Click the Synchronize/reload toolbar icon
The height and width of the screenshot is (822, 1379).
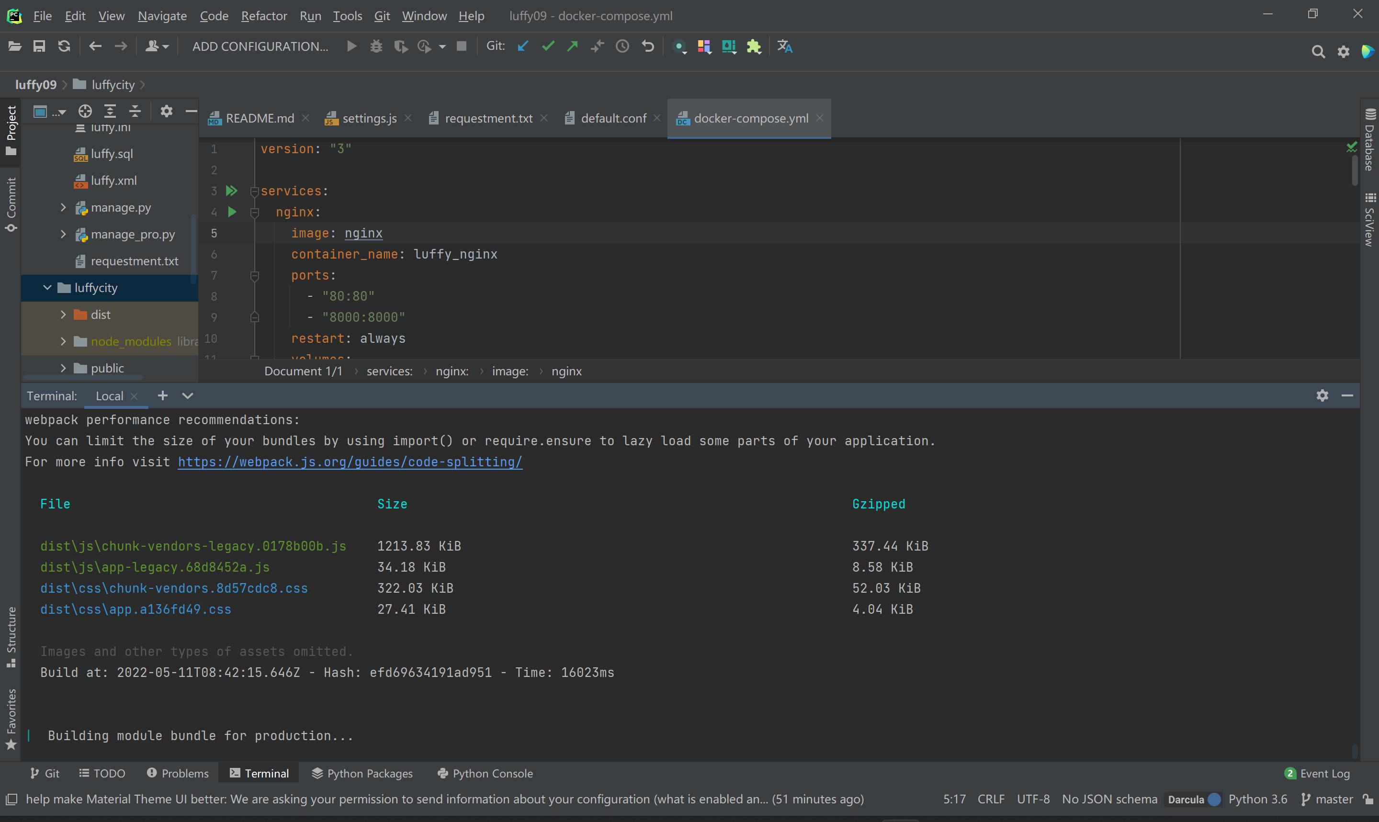click(64, 46)
